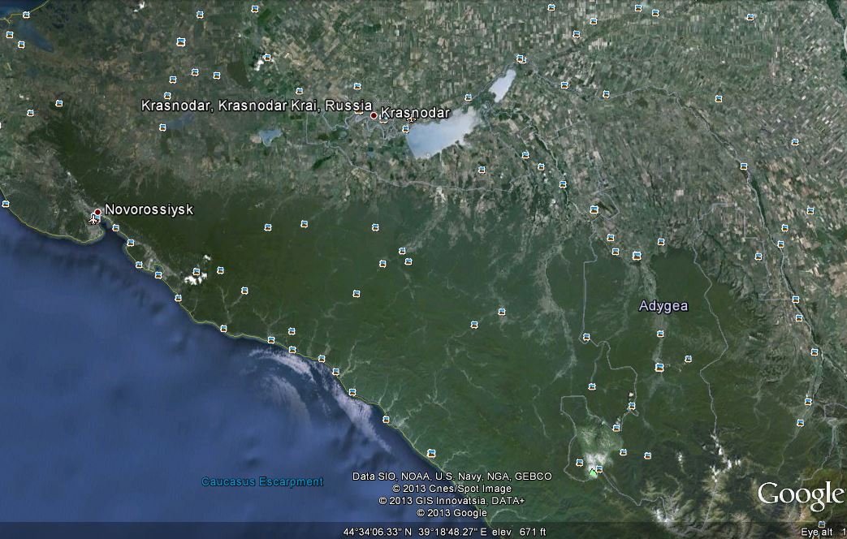This screenshot has height=539, width=847.
Task: Click the 'Krasnodar, Krasnodar Krai, Russia' placemark label
Action: 257,106
